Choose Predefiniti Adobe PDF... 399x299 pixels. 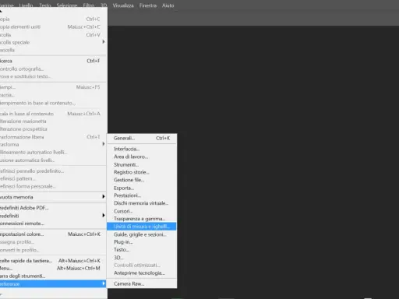[53, 208]
